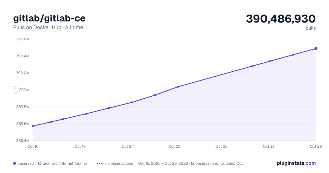The image size is (329, 173).
Task: Select the data point above Oct 23
Action: click(x=178, y=87)
